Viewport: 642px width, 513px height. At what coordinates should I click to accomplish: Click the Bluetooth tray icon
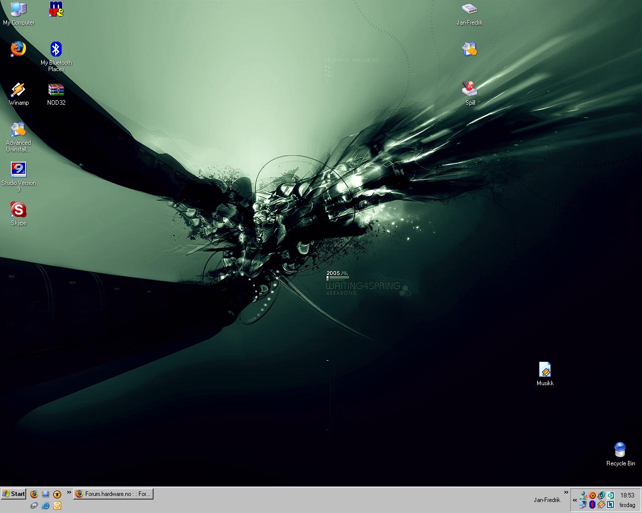tap(592, 504)
